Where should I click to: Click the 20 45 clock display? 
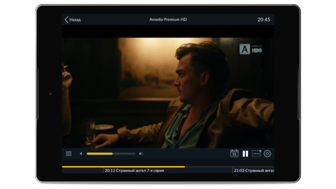(x=264, y=20)
